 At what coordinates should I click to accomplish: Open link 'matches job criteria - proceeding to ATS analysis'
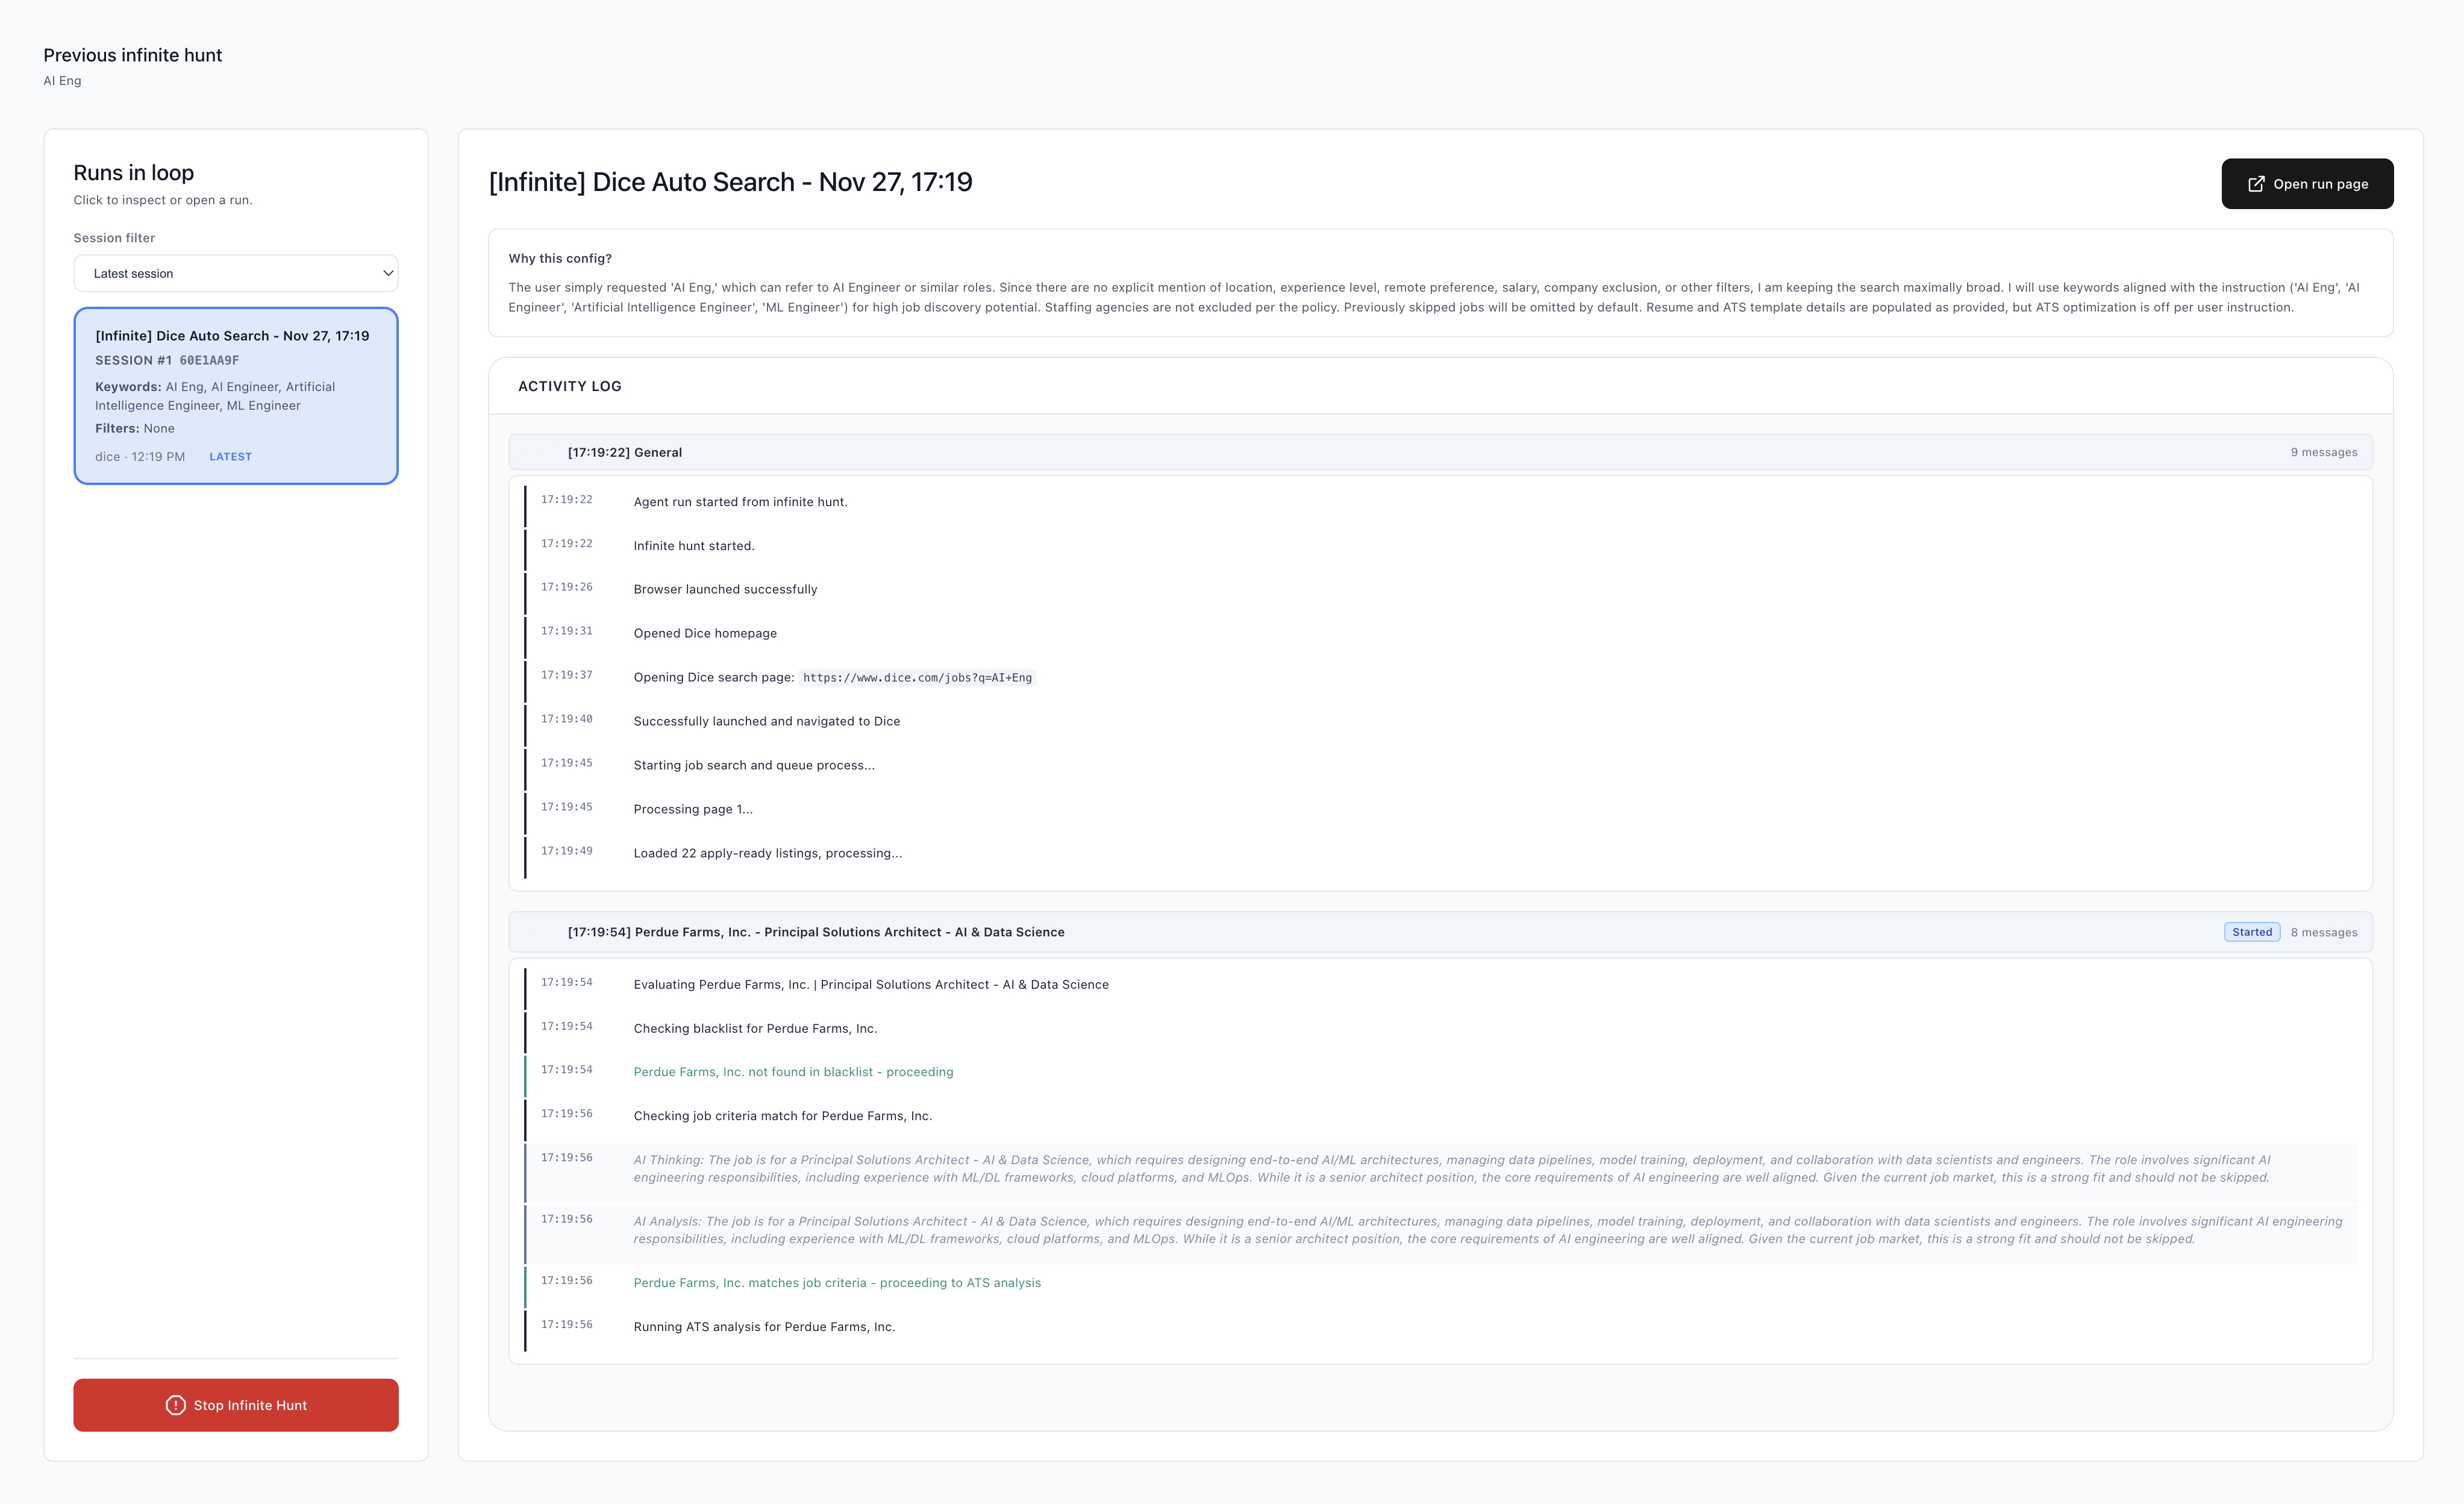pyautogui.click(x=837, y=1282)
